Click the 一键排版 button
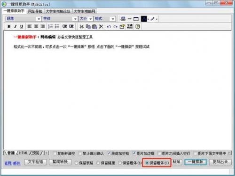Viewport: 235px width, 176px height. 196,162
